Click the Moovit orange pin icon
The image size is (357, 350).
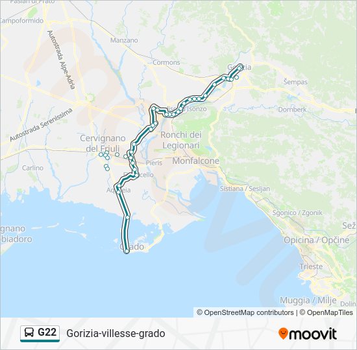coord(282,334)
